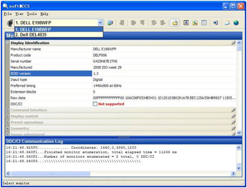
Task: Select 2. Dell DEL4035 from monitor list
Action: pos(59,35)
